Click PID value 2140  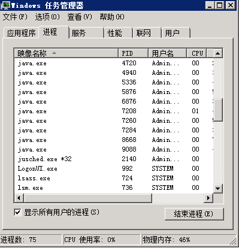(x=129, y=159)
